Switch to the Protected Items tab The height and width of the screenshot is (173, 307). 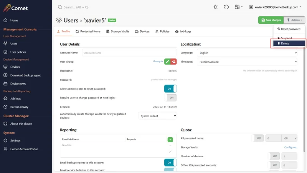(x=88, y=32)
